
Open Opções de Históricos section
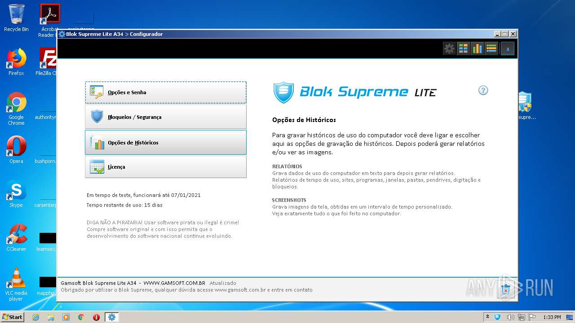[x=166, y=142]
